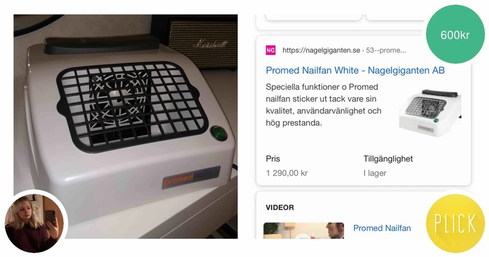489x257 pixels.
Task: Open the Promed Nailfan White - Nagelgiganten AB link
Action: click(x=355, y=70)
